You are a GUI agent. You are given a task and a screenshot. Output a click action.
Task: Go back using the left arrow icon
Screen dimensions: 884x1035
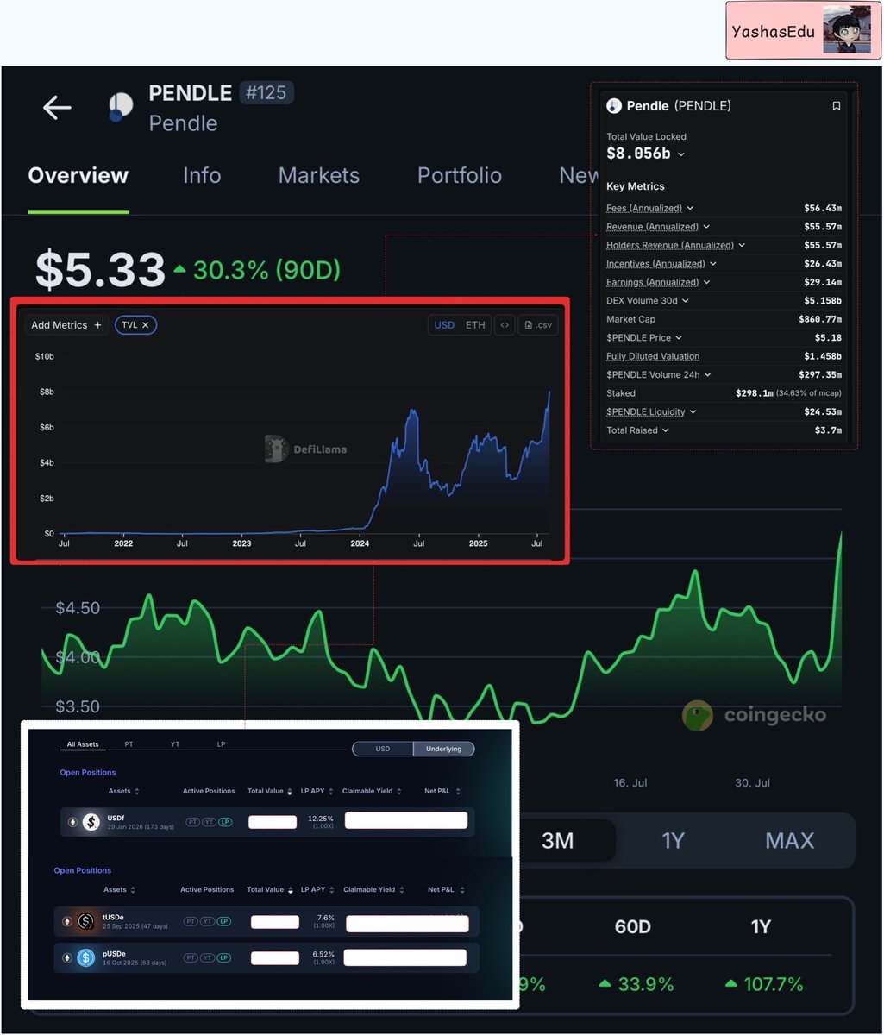tap(57, 107)
